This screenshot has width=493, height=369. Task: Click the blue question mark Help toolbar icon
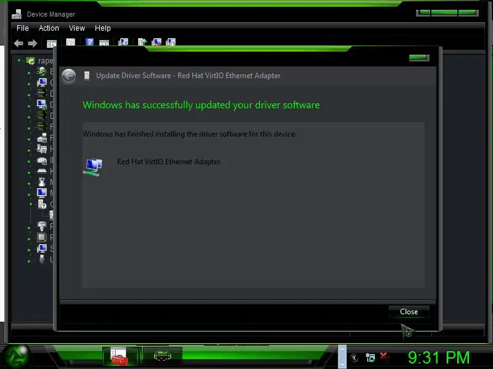(89, 42)
